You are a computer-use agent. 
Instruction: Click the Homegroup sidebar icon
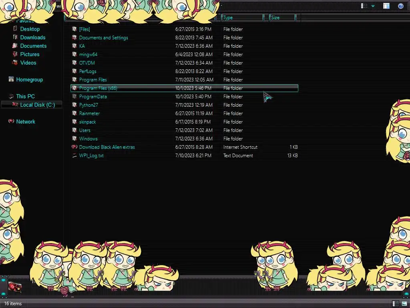[x=11, y=79]
